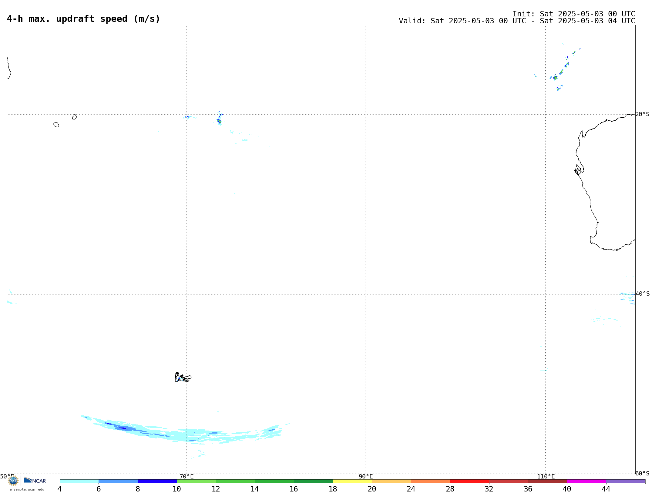Click the dark green 16–18 colorbar swatch
Image resolution: width=655 pixels, height=493 pixels.
pos(313,481)
